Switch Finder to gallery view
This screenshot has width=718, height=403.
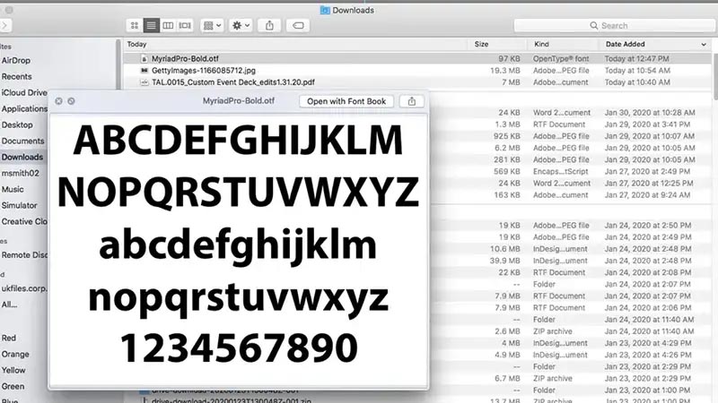pyautogui.click(x=185, y=26)
